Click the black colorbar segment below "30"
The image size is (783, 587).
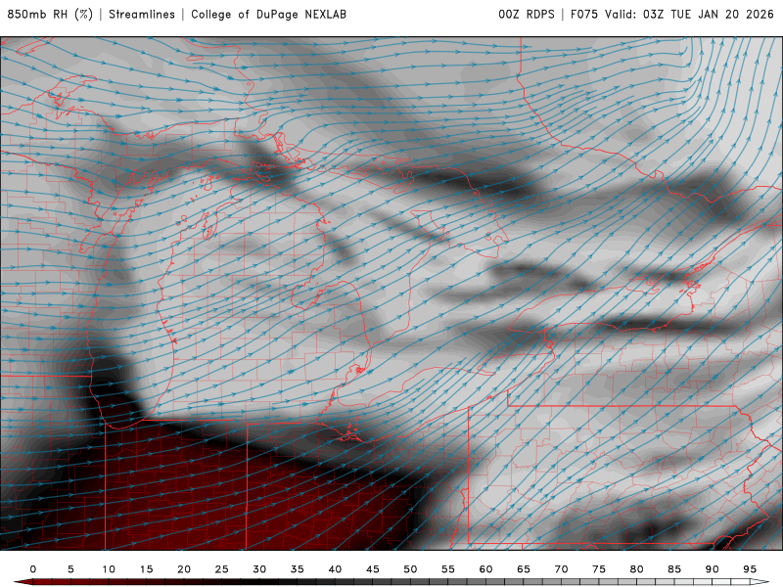[259, 582]
